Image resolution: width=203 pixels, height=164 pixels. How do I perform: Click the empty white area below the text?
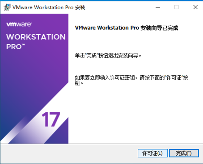click(x=135, y=114)
